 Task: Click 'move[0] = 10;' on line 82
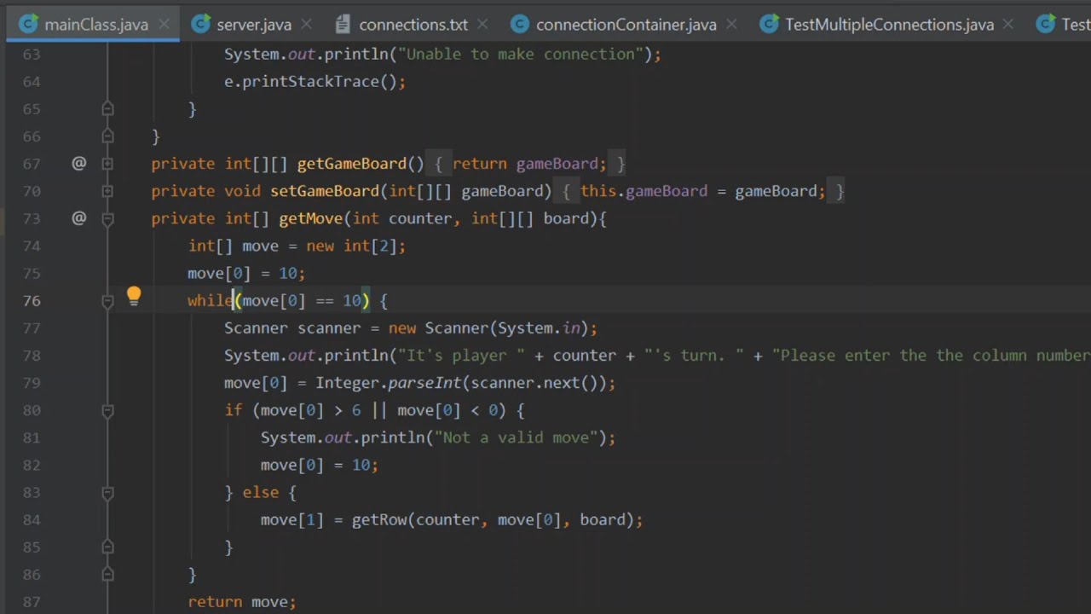click(x=320, y=465)
